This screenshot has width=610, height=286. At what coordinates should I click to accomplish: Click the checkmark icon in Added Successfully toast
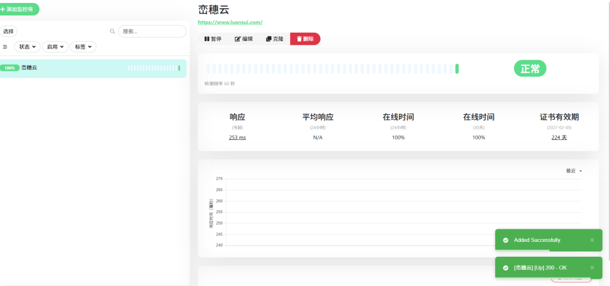tap(506, 240)
